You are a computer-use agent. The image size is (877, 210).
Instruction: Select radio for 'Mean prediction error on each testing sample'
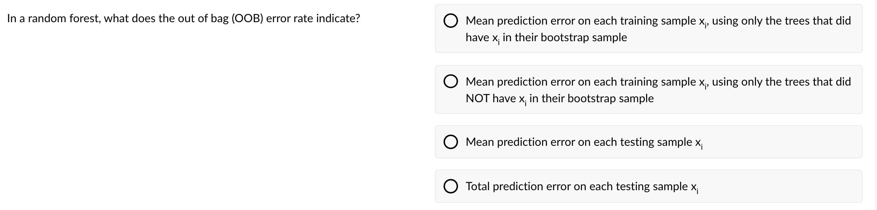[x=450, y=142]
